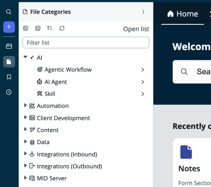Click the search magnifier icon in left sidebar

point(9,12)
